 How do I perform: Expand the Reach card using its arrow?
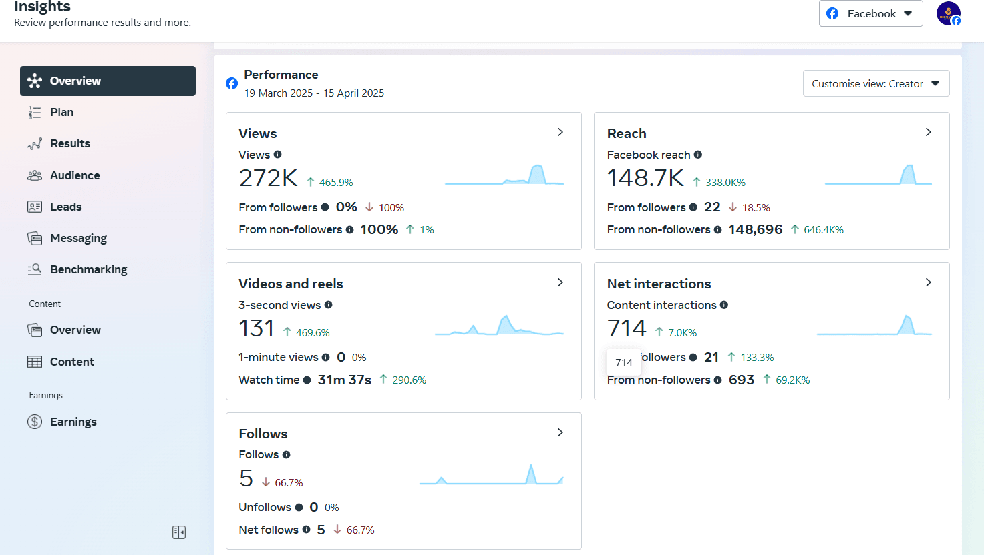pos(929,133)
